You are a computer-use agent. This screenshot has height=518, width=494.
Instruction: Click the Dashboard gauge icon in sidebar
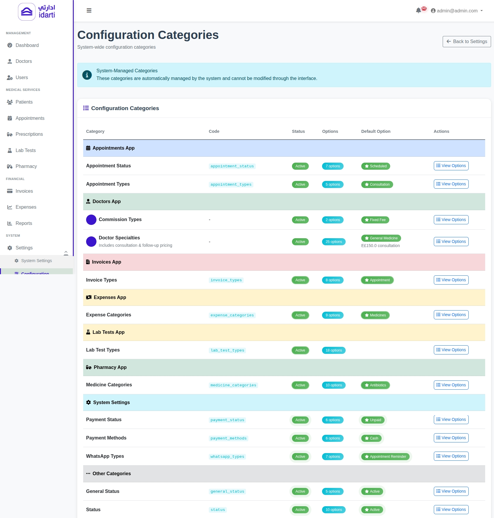(x=10, y=45)
